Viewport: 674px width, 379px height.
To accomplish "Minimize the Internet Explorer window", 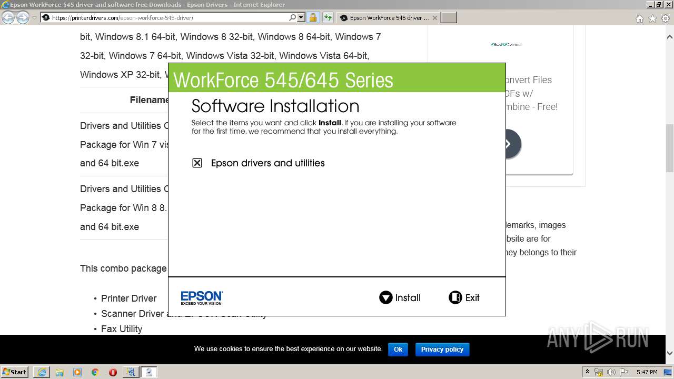I will click(650, 4).
